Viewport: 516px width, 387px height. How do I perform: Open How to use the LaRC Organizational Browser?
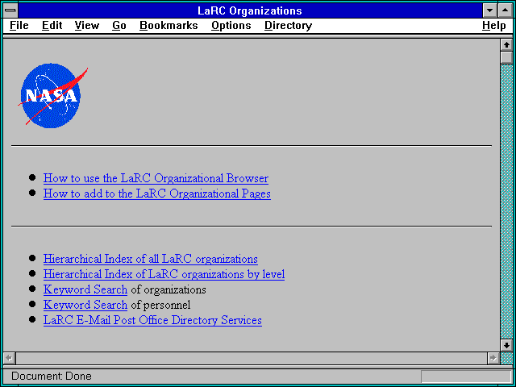(x=156, y=178)
